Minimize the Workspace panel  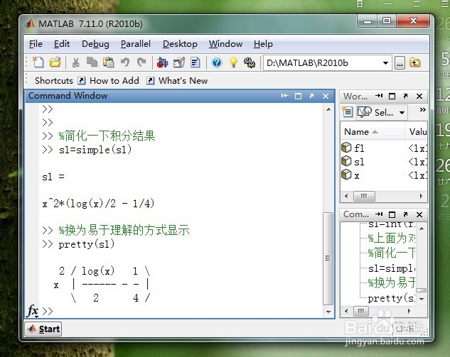(x=379, y=96)
